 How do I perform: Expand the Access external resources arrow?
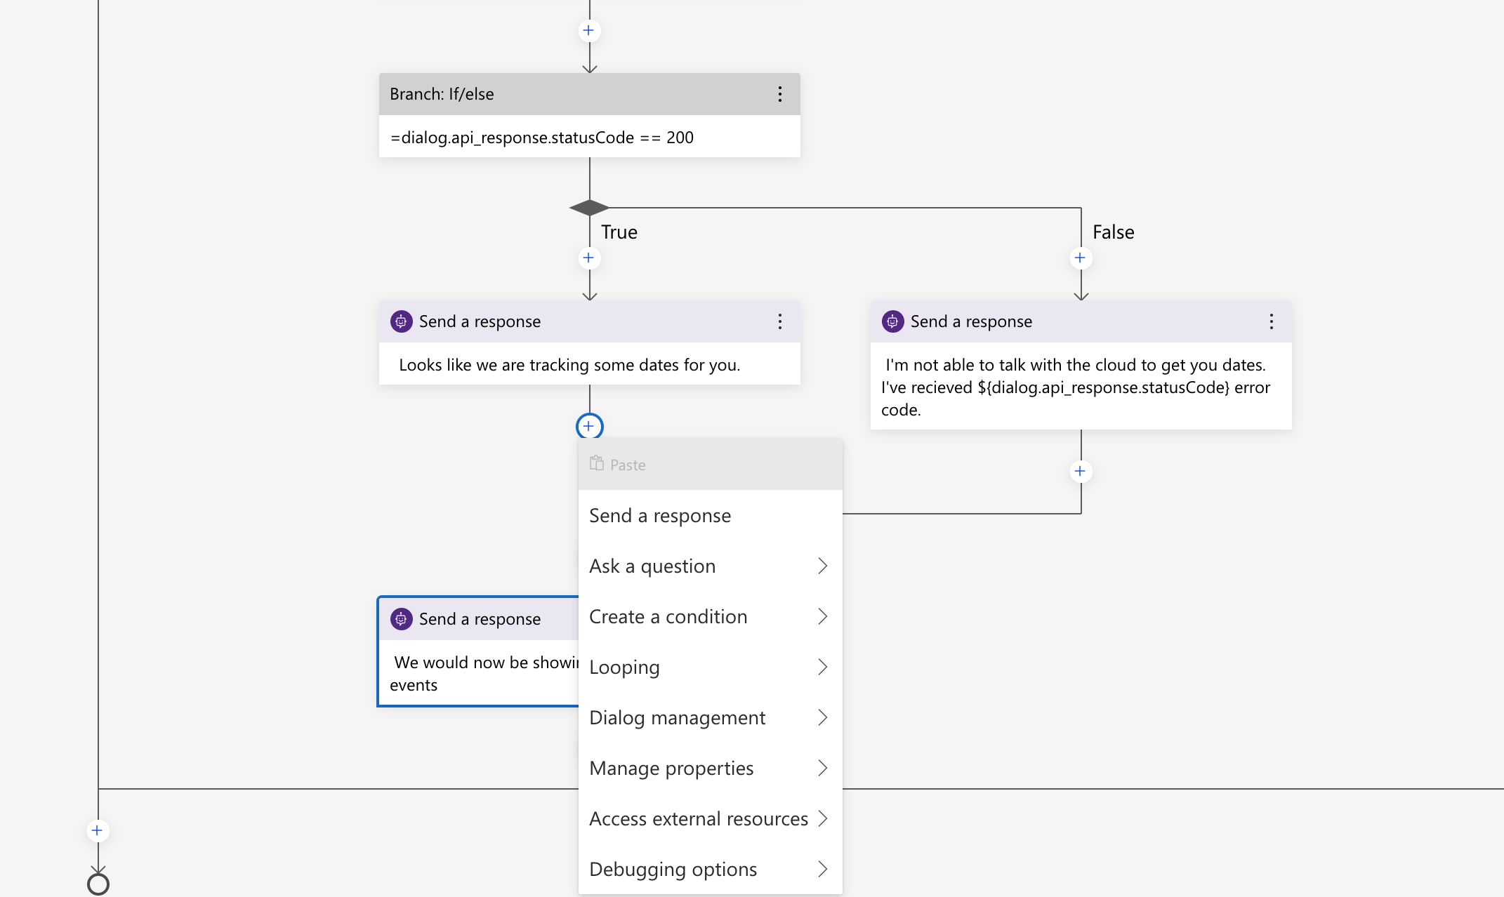point(823,818)
